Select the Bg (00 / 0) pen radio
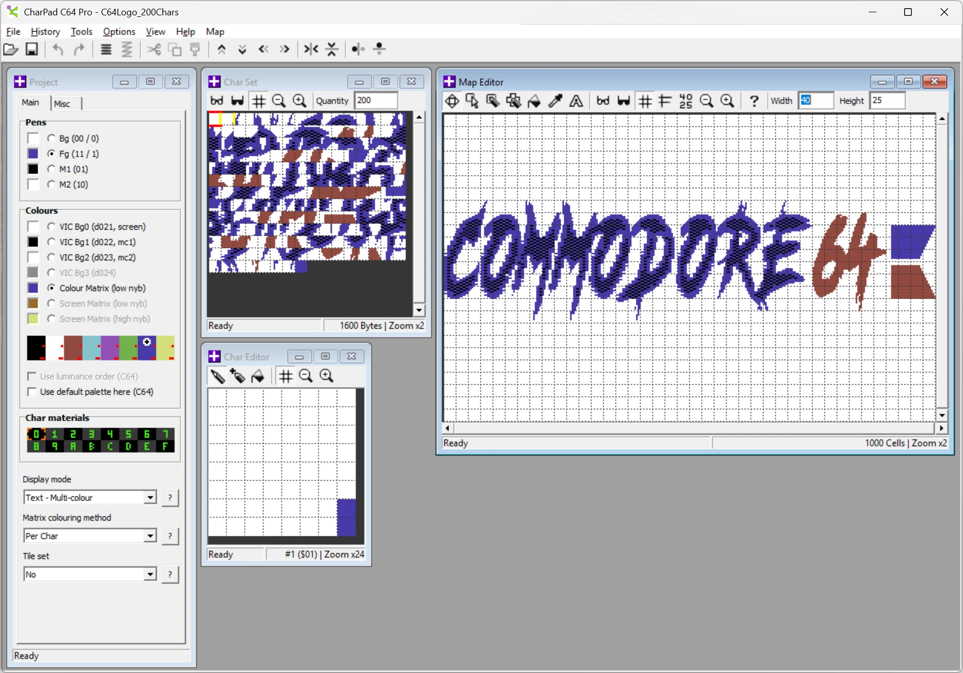This screenshot has height=673, width=963. pos(51,138)
